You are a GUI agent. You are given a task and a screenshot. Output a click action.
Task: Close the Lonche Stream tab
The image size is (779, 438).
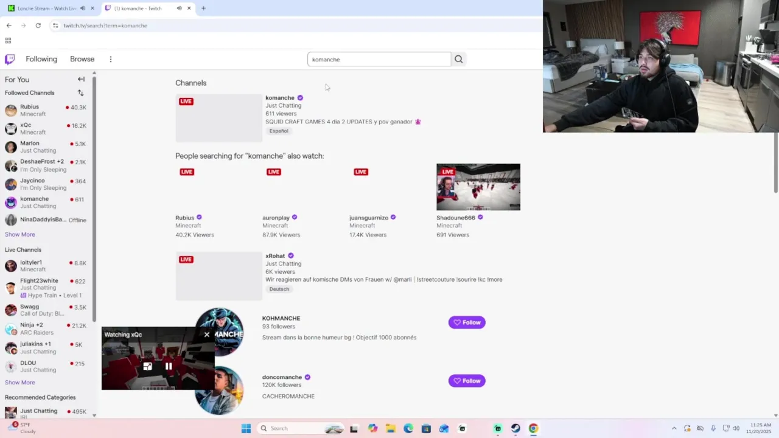click(x=93, y=9)
